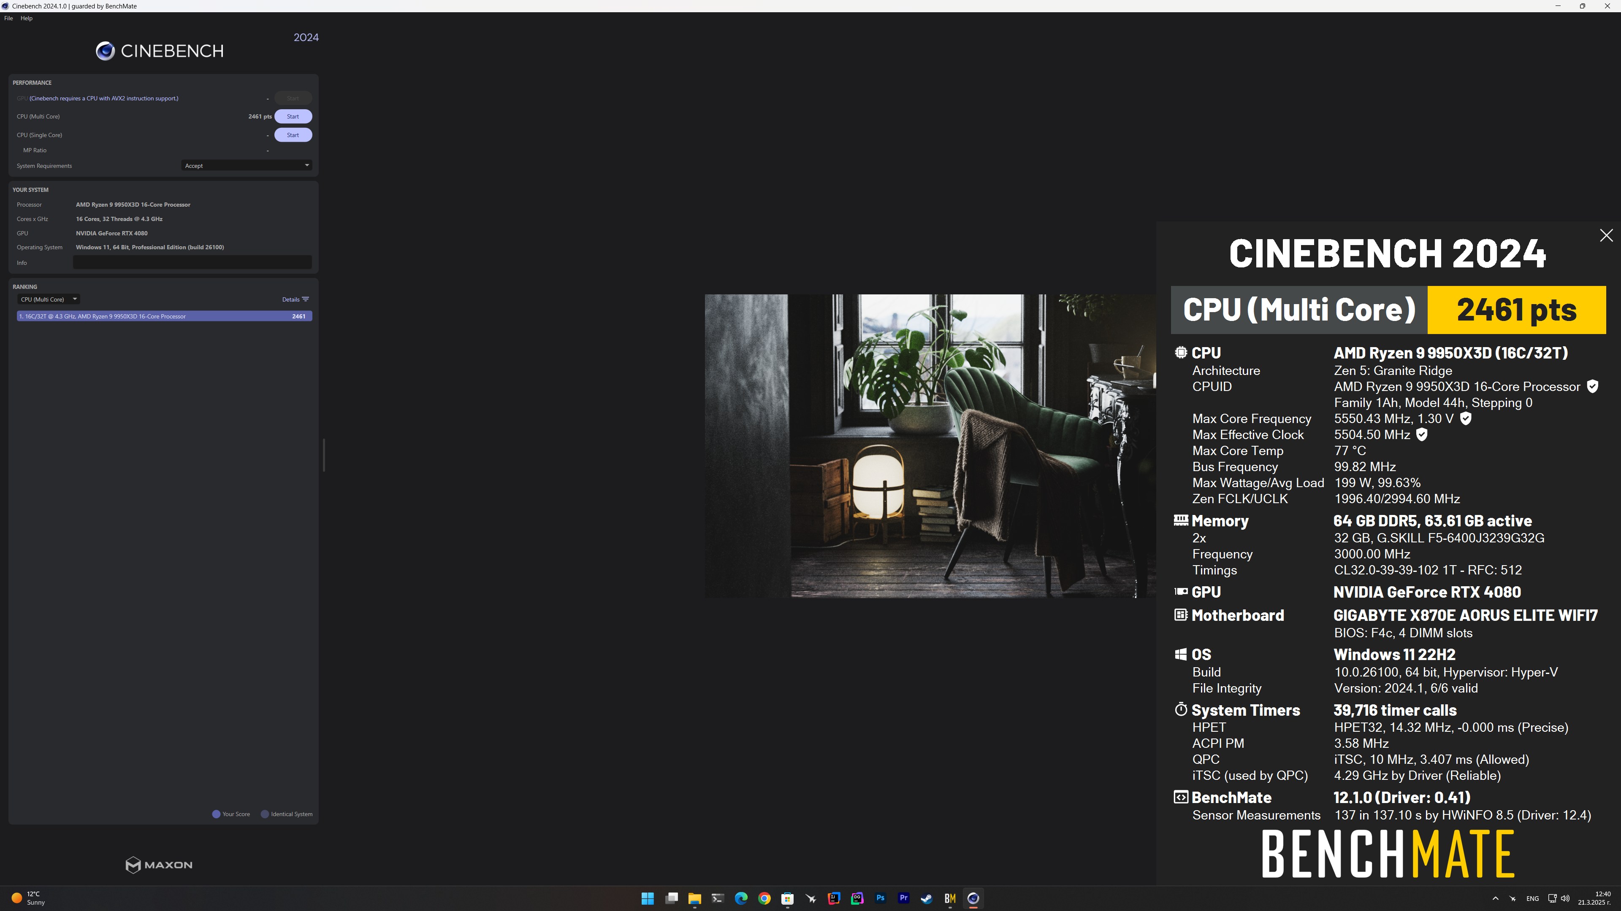Click the AMD Ryzen 9 9950X3D processor name
Screen dimensions: 1621x911
(x=133, y=204)
